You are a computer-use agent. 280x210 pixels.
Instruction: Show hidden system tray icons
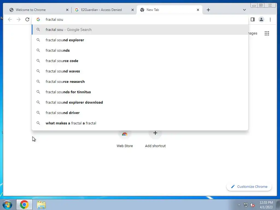click(239, 205)
